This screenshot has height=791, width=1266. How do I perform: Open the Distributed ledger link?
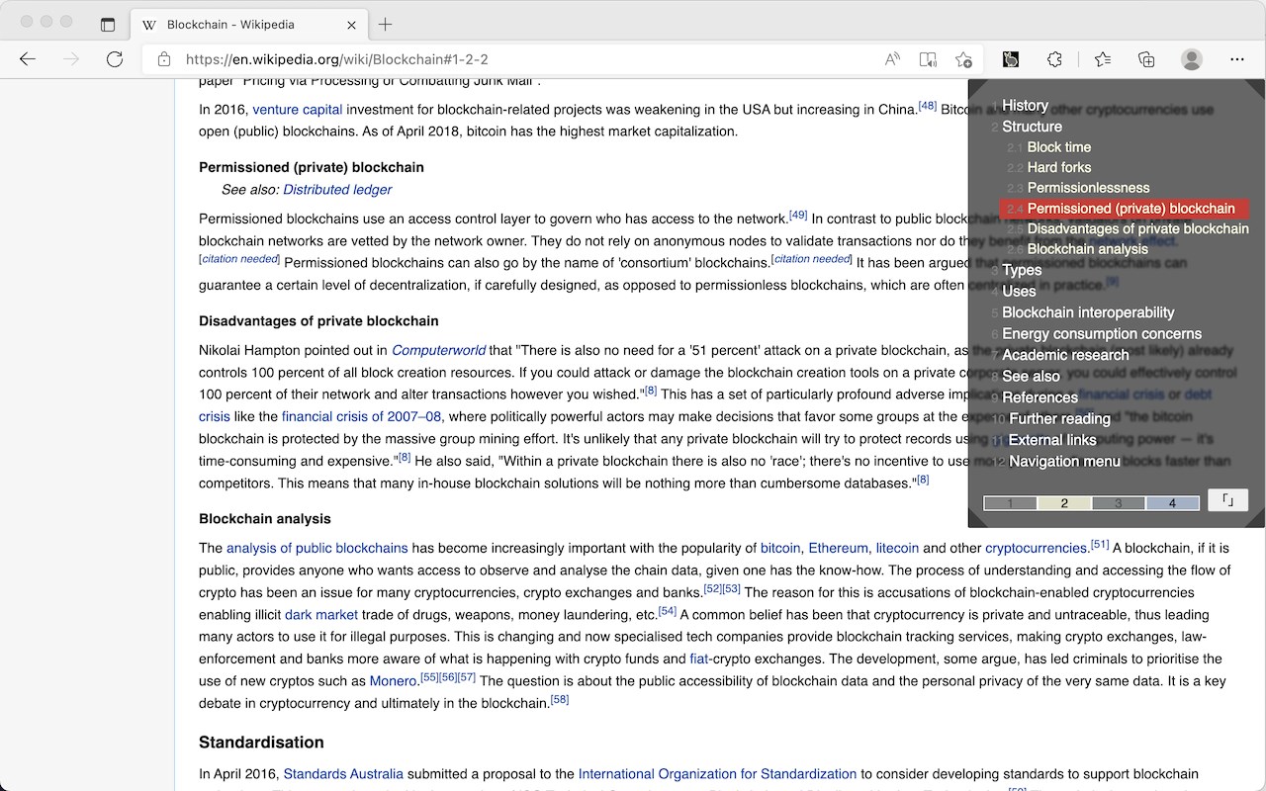(337, 190)
